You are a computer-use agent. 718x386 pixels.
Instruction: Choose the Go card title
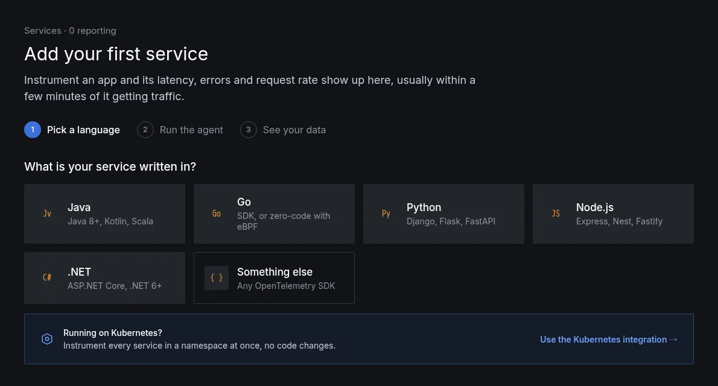pos(244,202)
